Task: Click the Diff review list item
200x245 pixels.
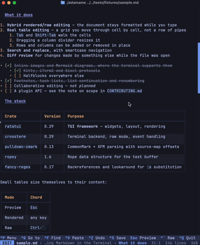Action: point(85,55)
